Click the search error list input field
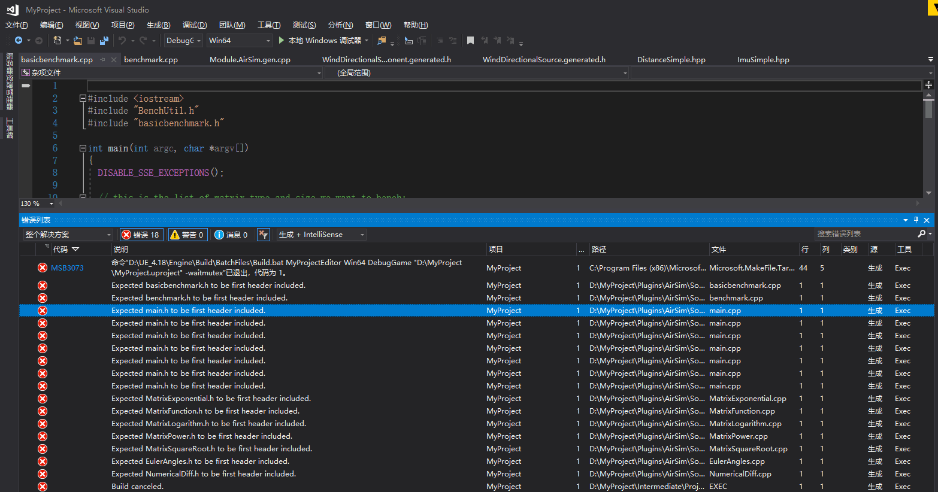 pyautogui.click(x=866, y=234)
